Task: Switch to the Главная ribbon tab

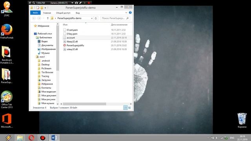Action: click(x=47, y=13)
